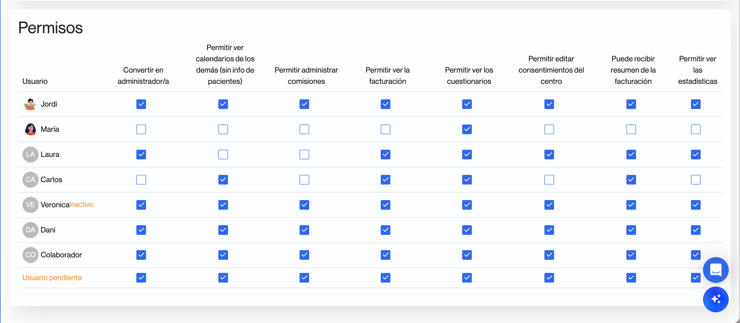Uncheck administrator for the pending user
The height and width of the screenshot is (323, 740).
tap(141, 278)
